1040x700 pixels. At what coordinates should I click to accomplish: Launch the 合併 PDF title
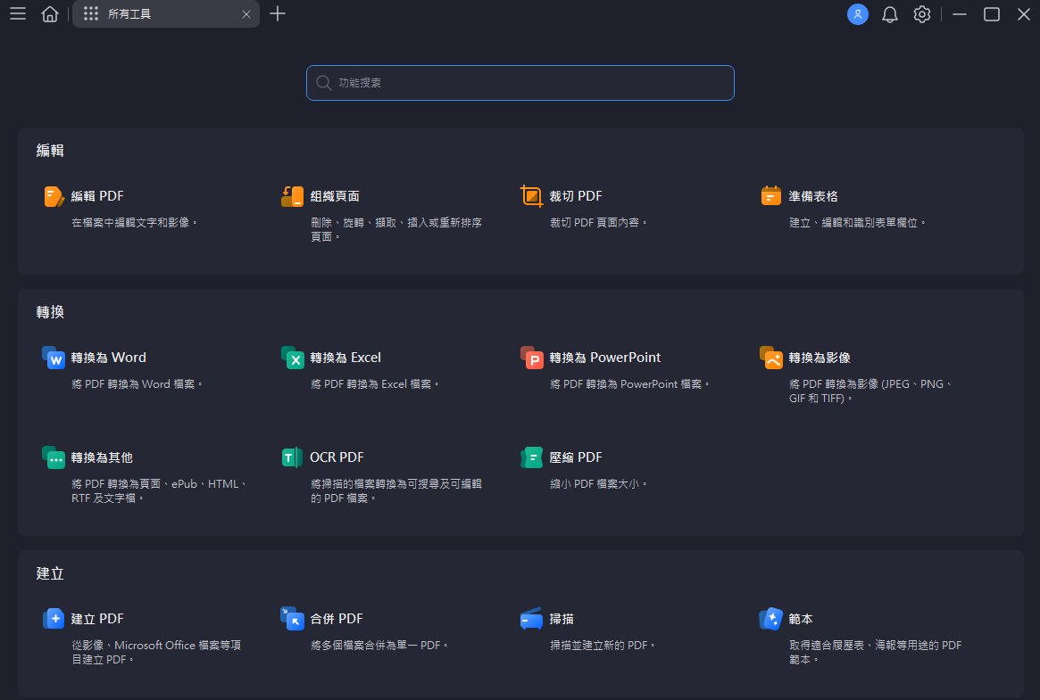(x=337, y=619)
